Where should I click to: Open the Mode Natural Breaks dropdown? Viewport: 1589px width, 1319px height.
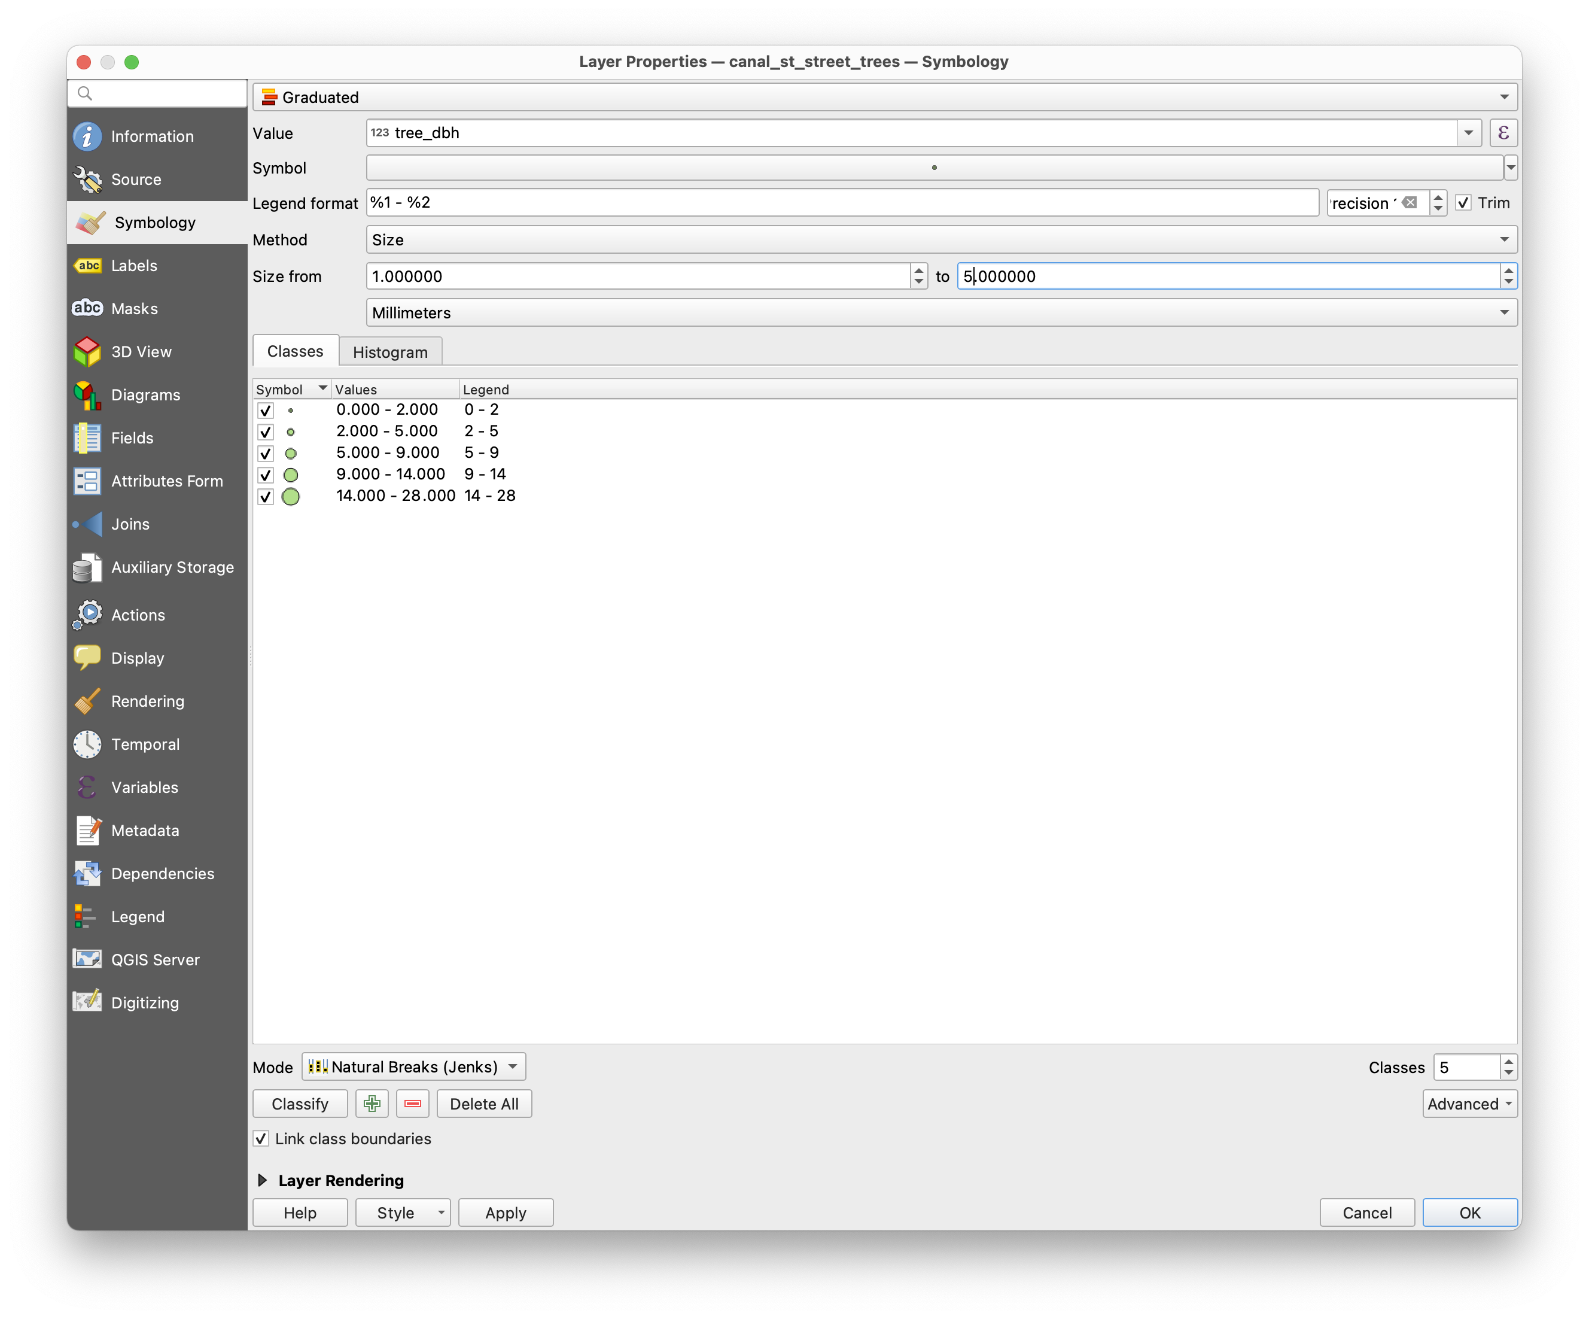pyautogui.click(x=414, y=1067)
